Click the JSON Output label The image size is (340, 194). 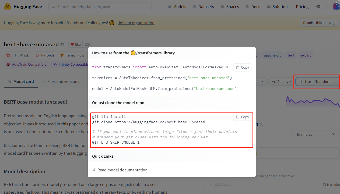click(221, 185)
